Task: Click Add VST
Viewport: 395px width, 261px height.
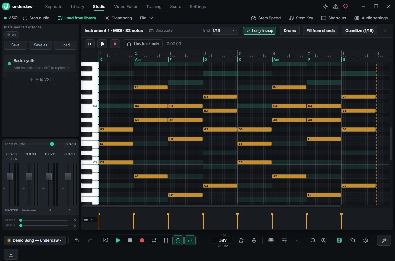Action: 41,80
